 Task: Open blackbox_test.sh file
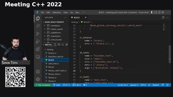pos(55,57)
